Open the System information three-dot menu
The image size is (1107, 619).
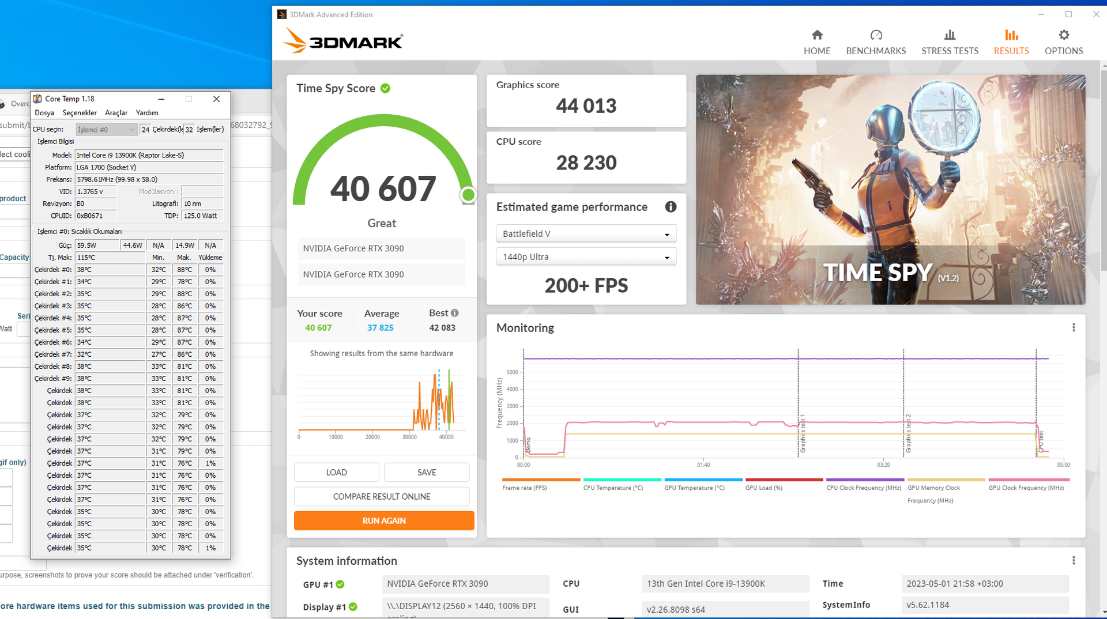click(1074, 560)
